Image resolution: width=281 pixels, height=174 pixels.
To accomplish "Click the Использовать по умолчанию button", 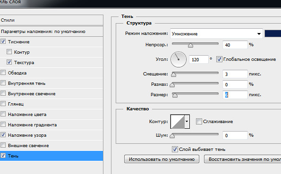I will pyautogui.click(x=162, y=159).
